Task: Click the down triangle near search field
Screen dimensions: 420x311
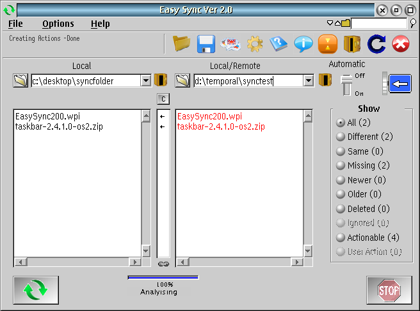Action: (330, 23)
